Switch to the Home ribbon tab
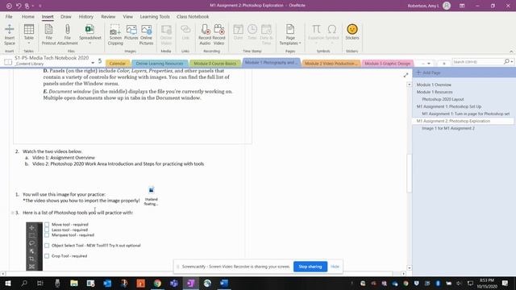The height and width of the screenshot is (290, 516). click(x=28, y=16)
